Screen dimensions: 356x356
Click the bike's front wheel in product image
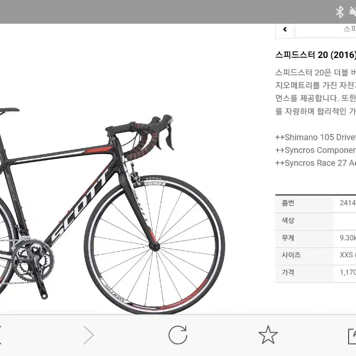click(155, 245)
